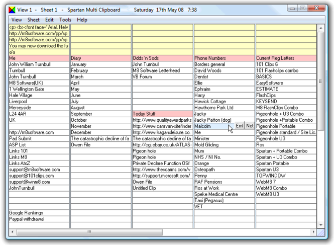Click the horizontal scrollbar left arrow
This screenshot has width=334, height=245.
(13, 232)
